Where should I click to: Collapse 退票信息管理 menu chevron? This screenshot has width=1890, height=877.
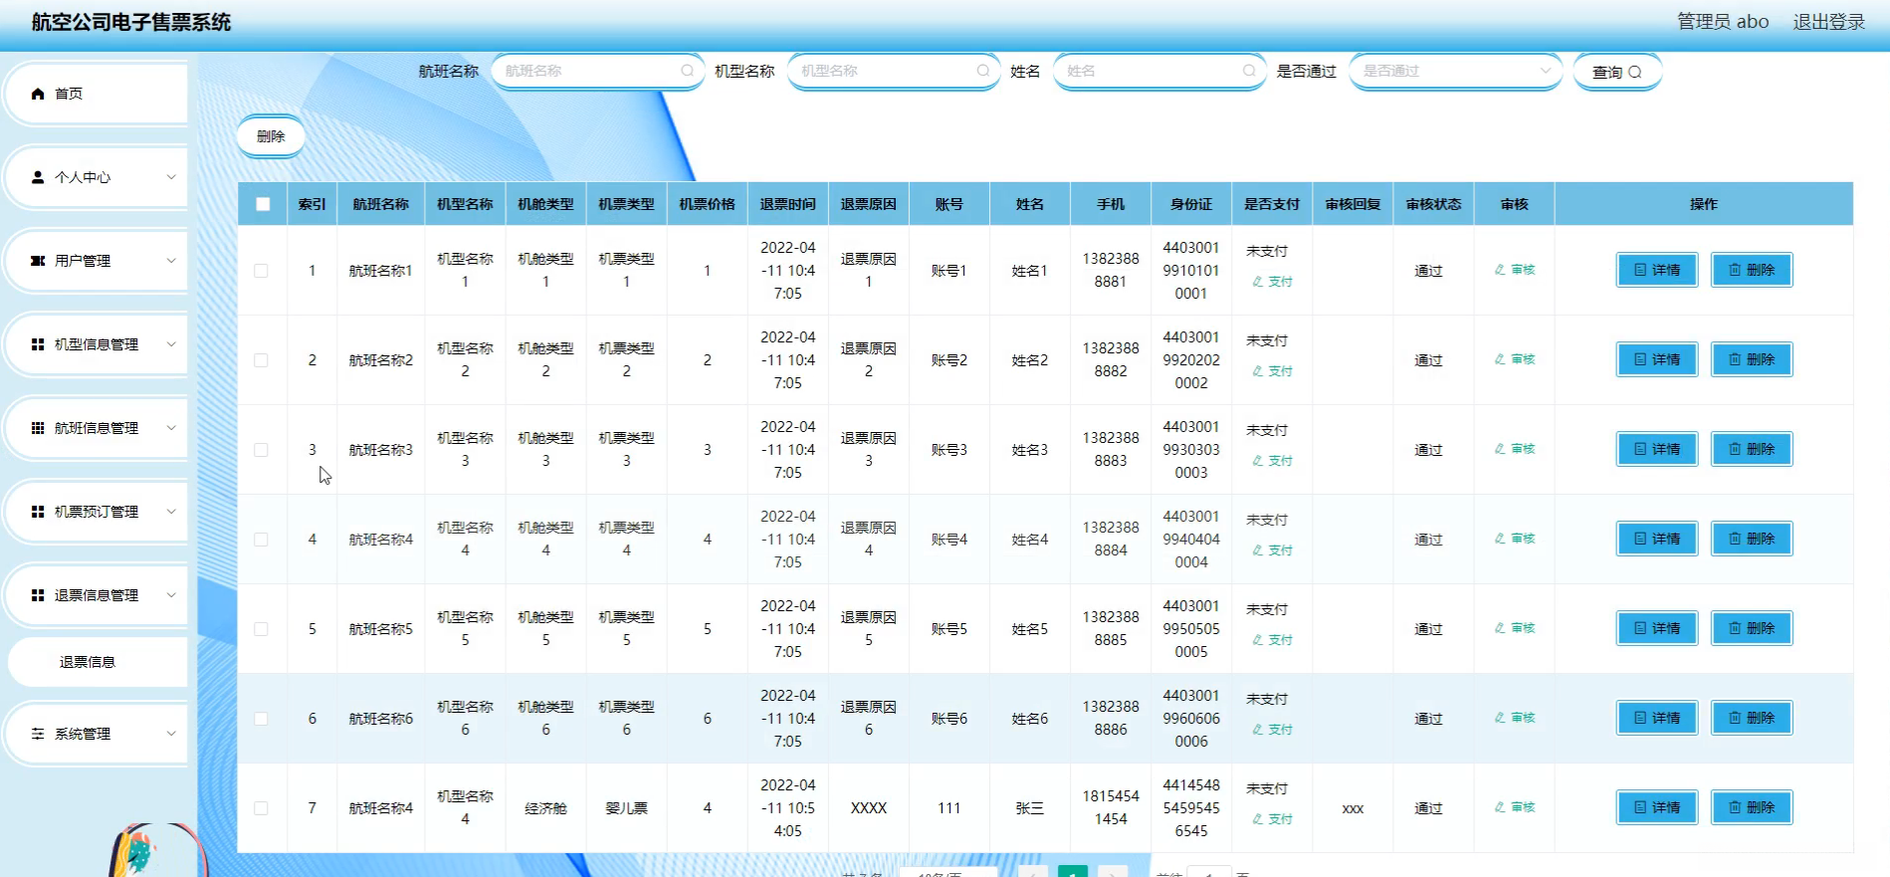[171, 595]
